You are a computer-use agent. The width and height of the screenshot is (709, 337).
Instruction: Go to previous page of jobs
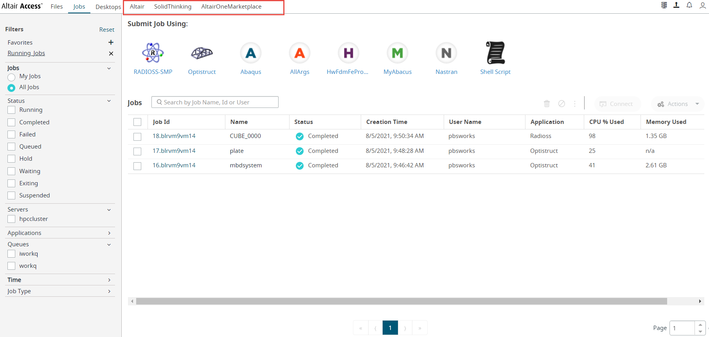[375, 328]
